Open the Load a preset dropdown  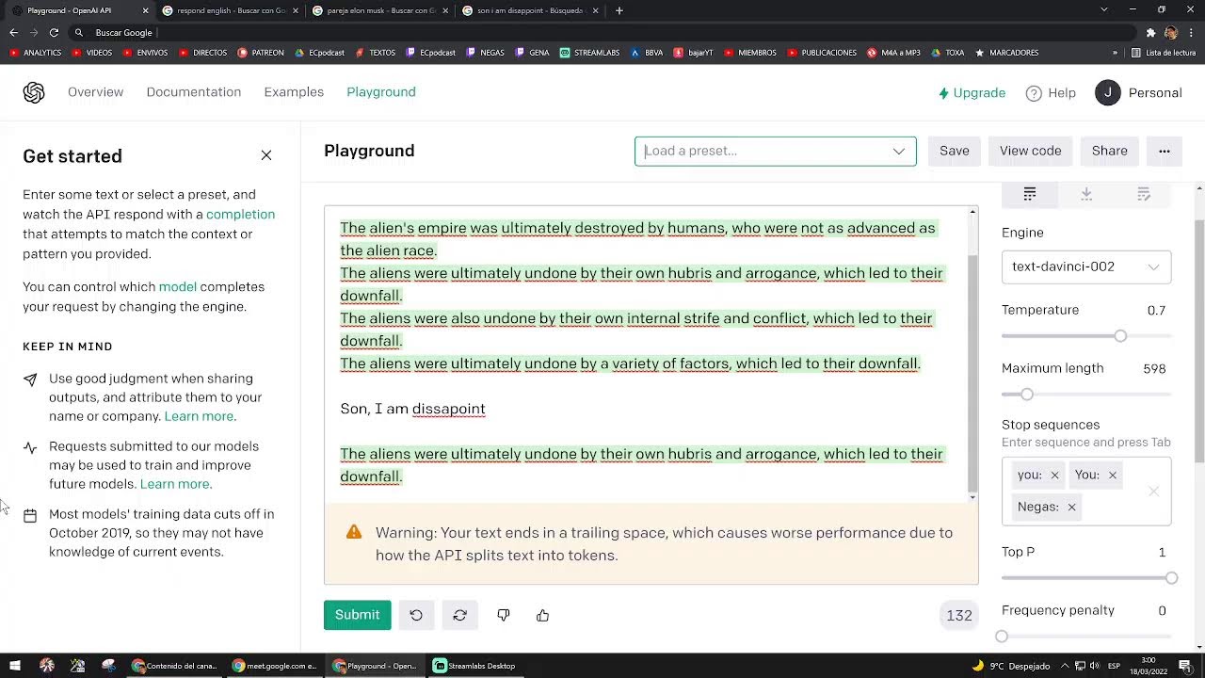pyautogui.click(x=775, y=151)
